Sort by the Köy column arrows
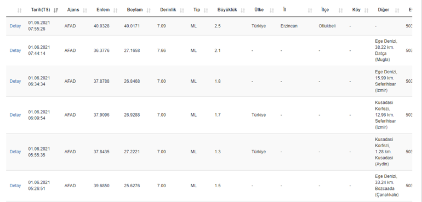422x202 pixels. (x=366, y=10)
